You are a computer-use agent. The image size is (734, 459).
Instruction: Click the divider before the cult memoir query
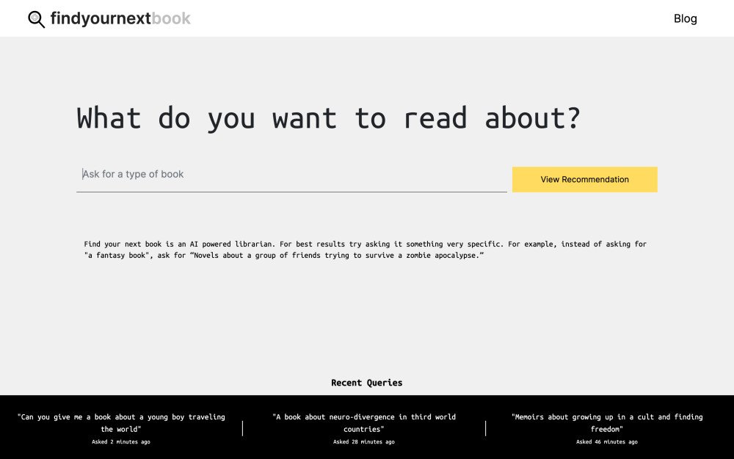click(486, 428)
